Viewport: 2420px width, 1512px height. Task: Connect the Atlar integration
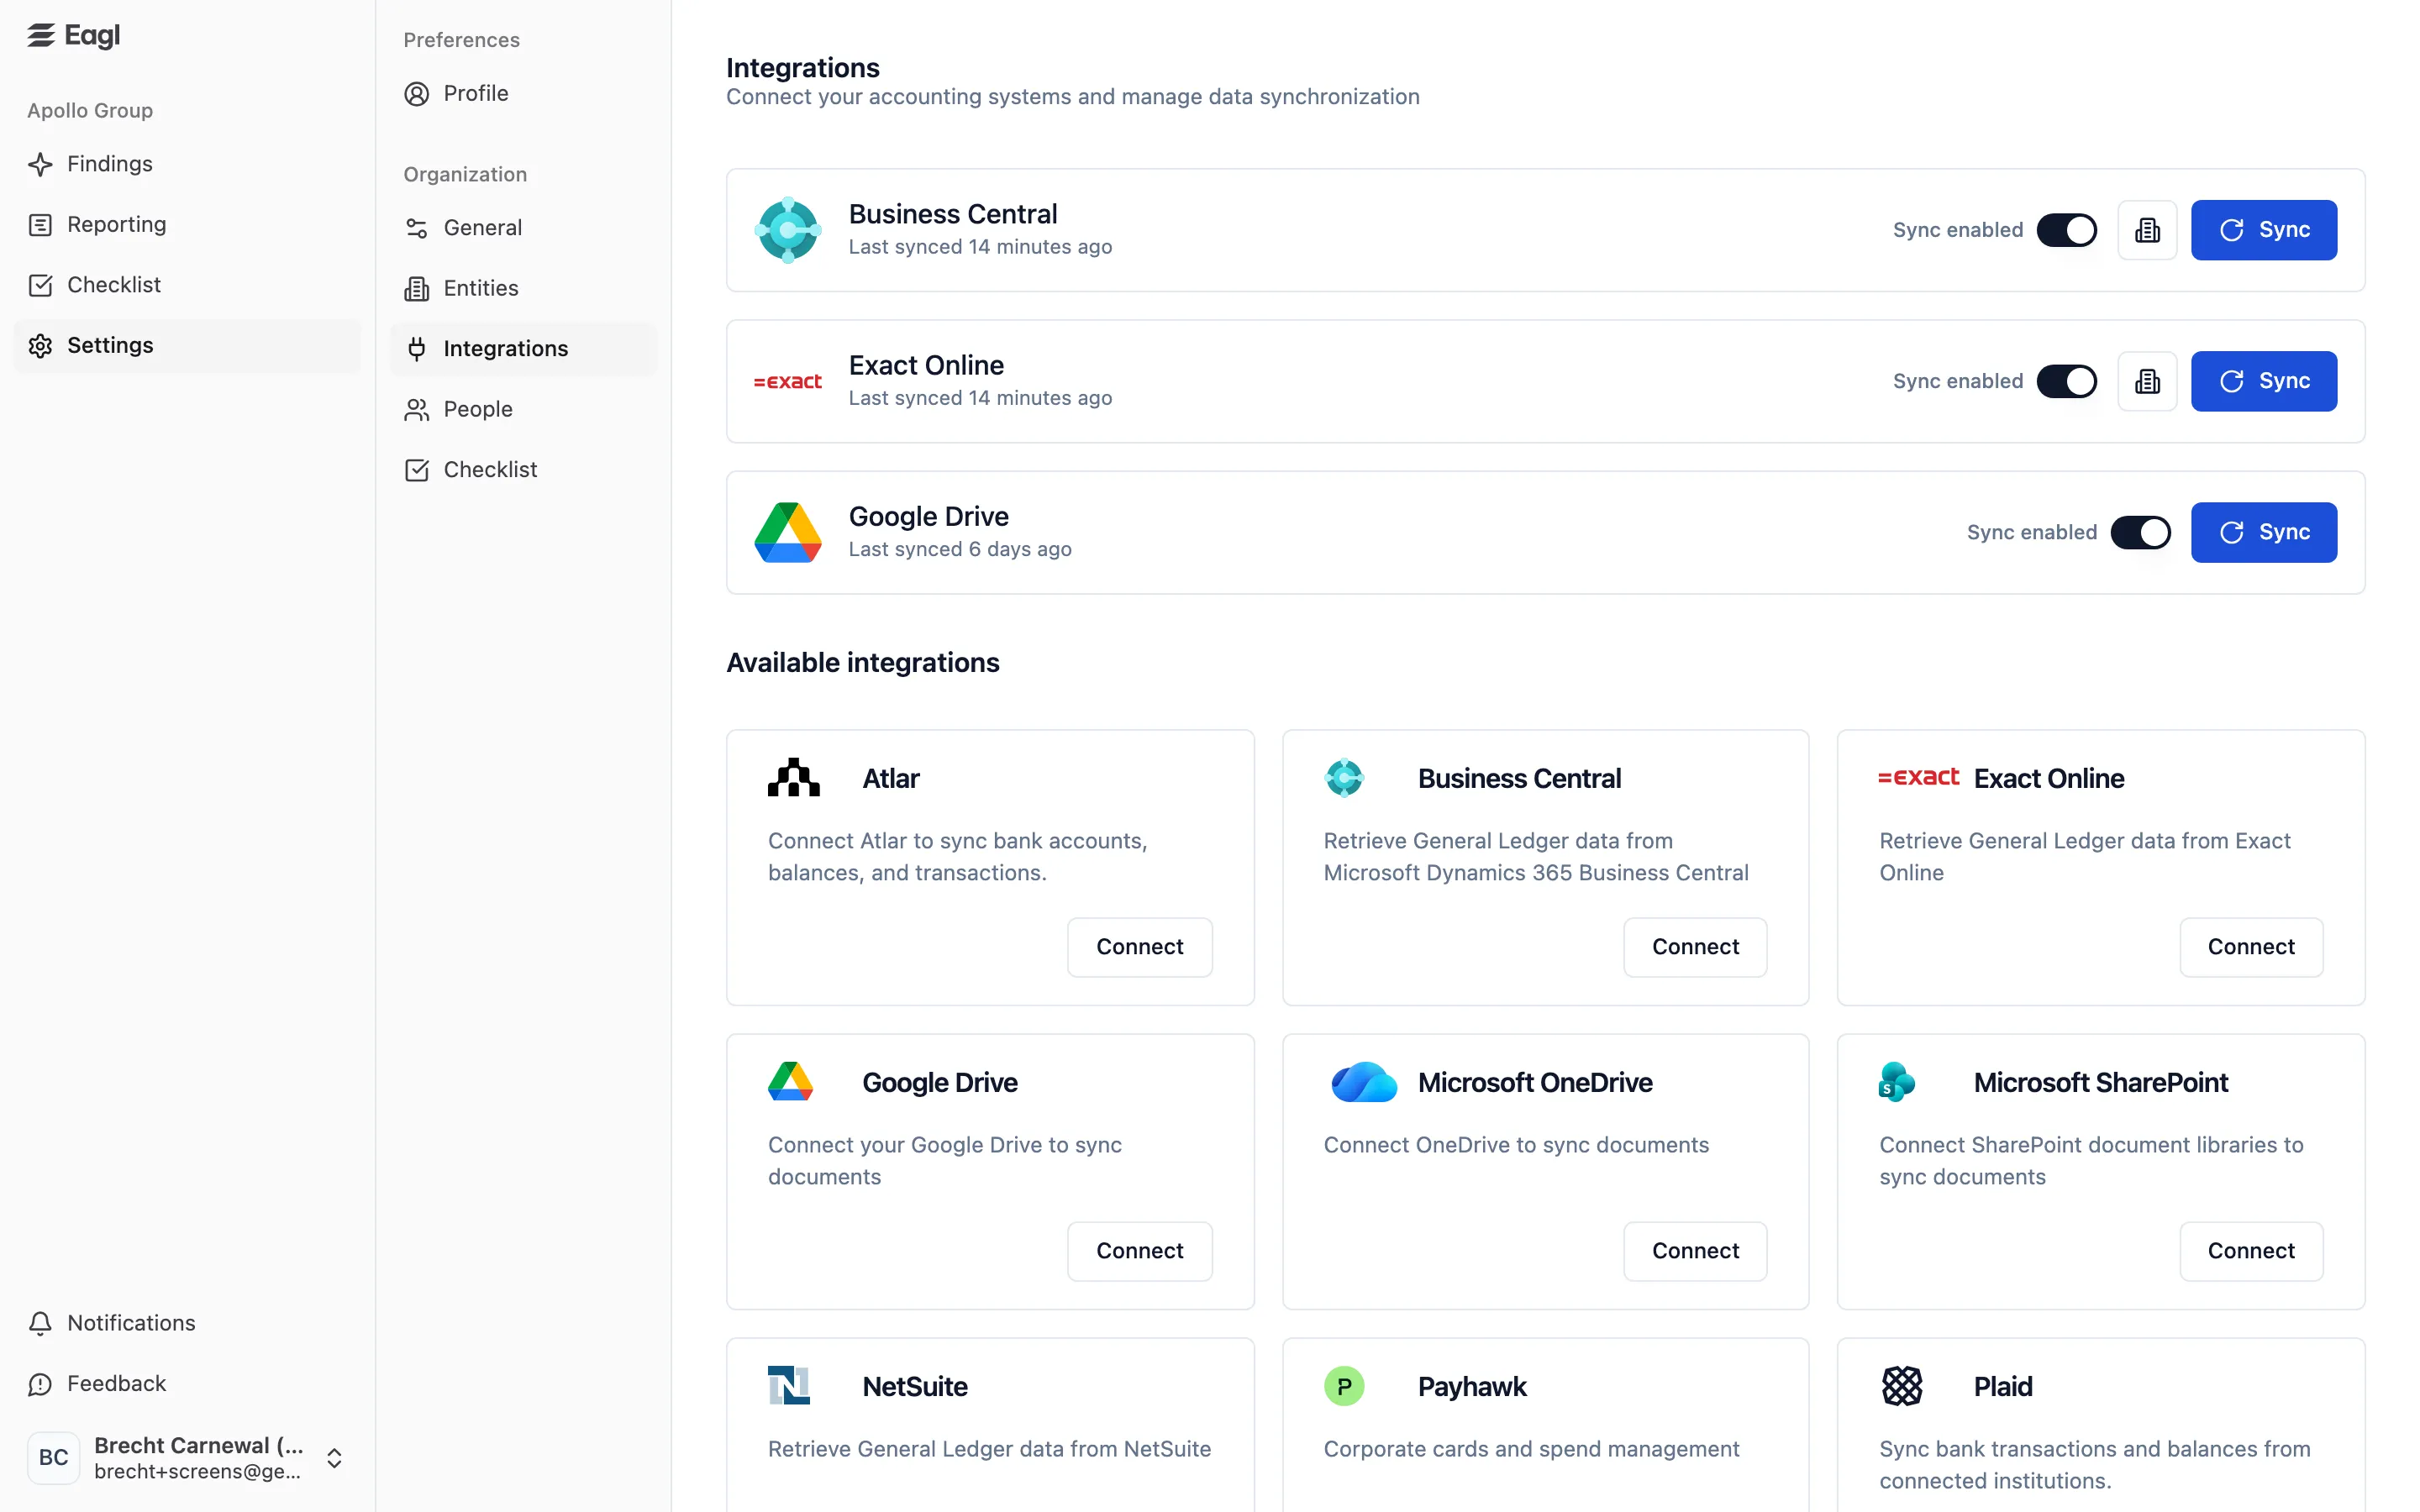pos(1140,947)
